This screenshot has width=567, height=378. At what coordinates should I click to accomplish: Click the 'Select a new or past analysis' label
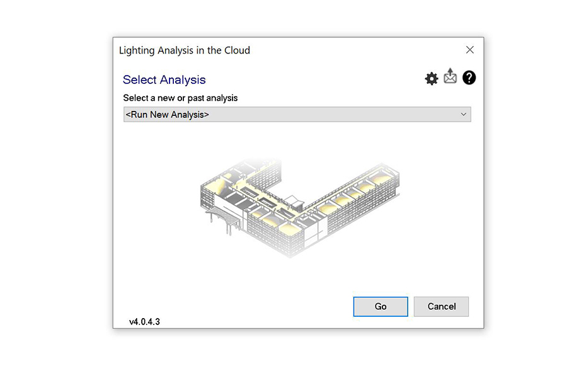pos(180,98)
